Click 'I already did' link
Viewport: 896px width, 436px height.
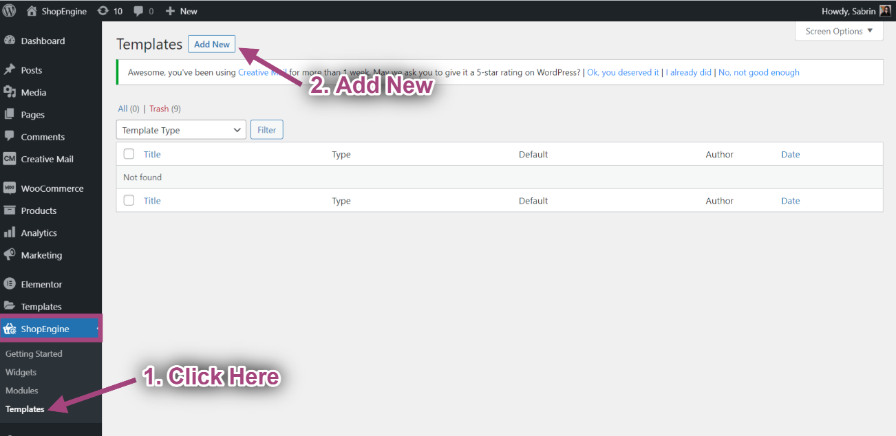coord(689,72)
